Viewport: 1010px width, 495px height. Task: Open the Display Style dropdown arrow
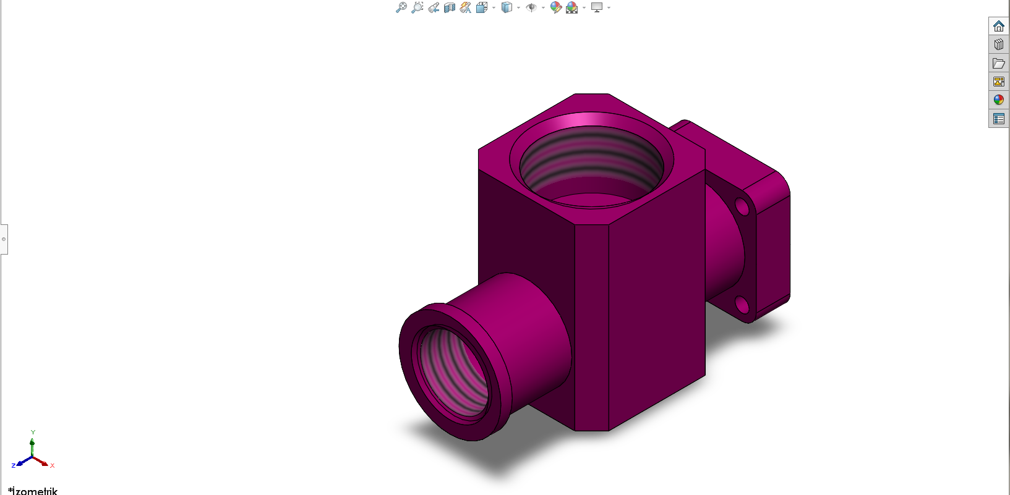coord(518,7)
